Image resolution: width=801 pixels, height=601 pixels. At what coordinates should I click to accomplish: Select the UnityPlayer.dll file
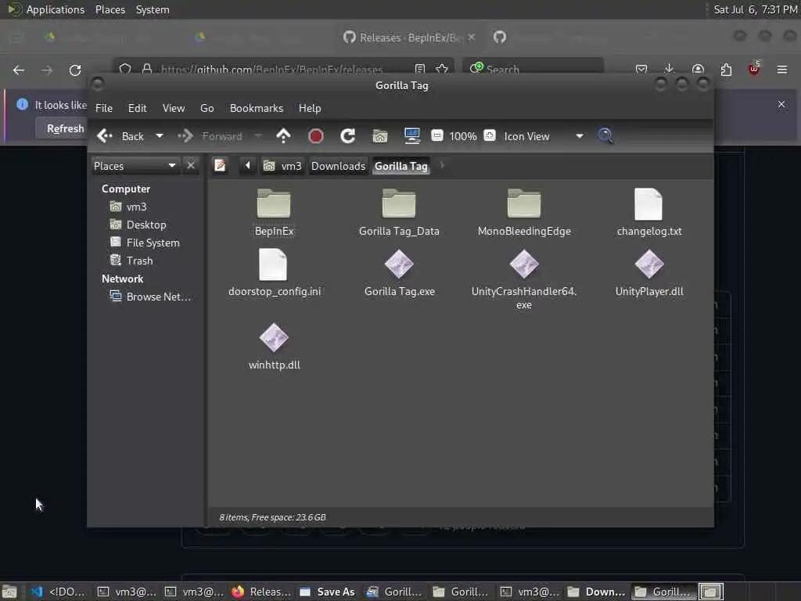(648, 273)
